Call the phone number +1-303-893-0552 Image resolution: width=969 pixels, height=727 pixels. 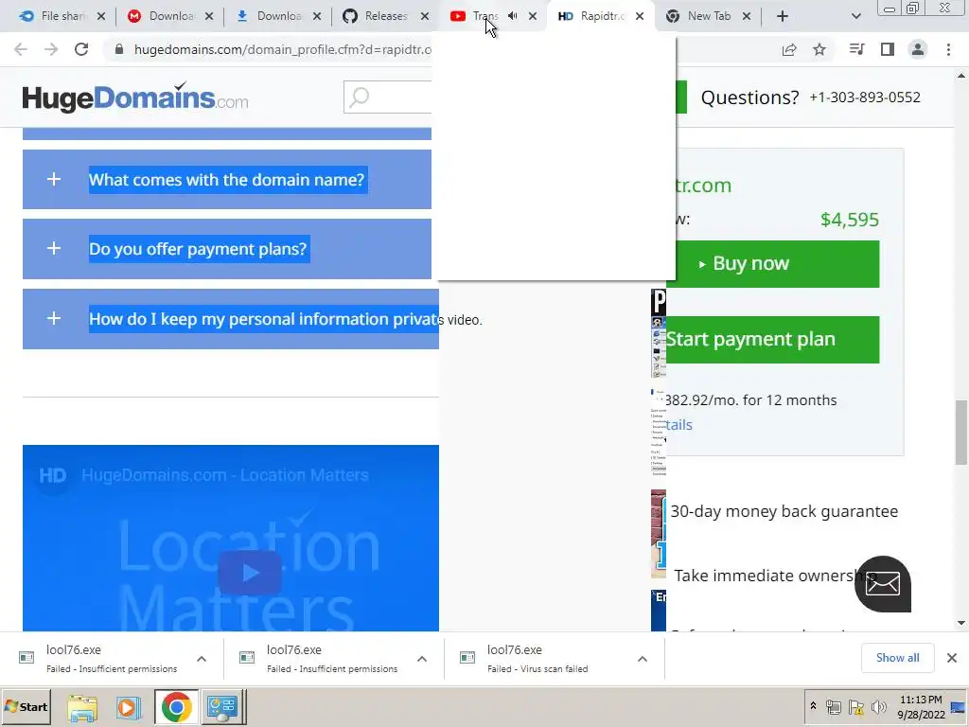[x=865, y=98]
